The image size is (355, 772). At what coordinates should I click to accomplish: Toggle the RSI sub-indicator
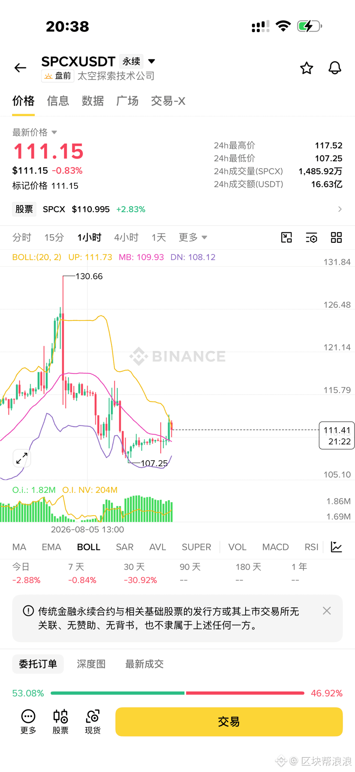311,547
